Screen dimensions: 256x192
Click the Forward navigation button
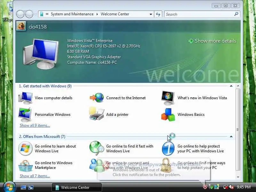coord(29,14)
